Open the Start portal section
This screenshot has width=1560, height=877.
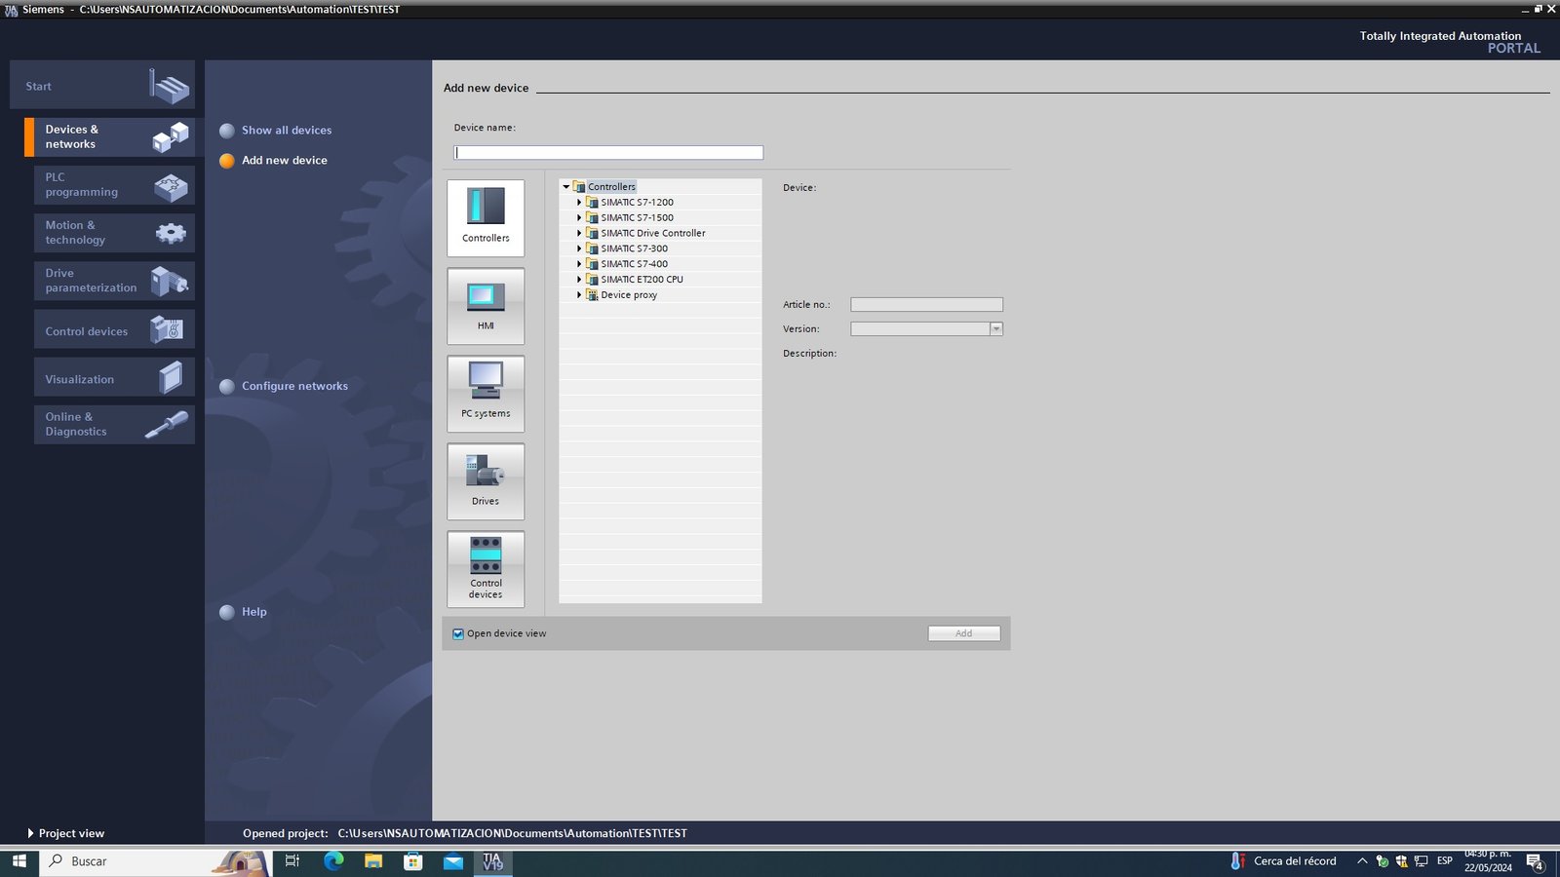pyautogui.click(x=102, y=86)
